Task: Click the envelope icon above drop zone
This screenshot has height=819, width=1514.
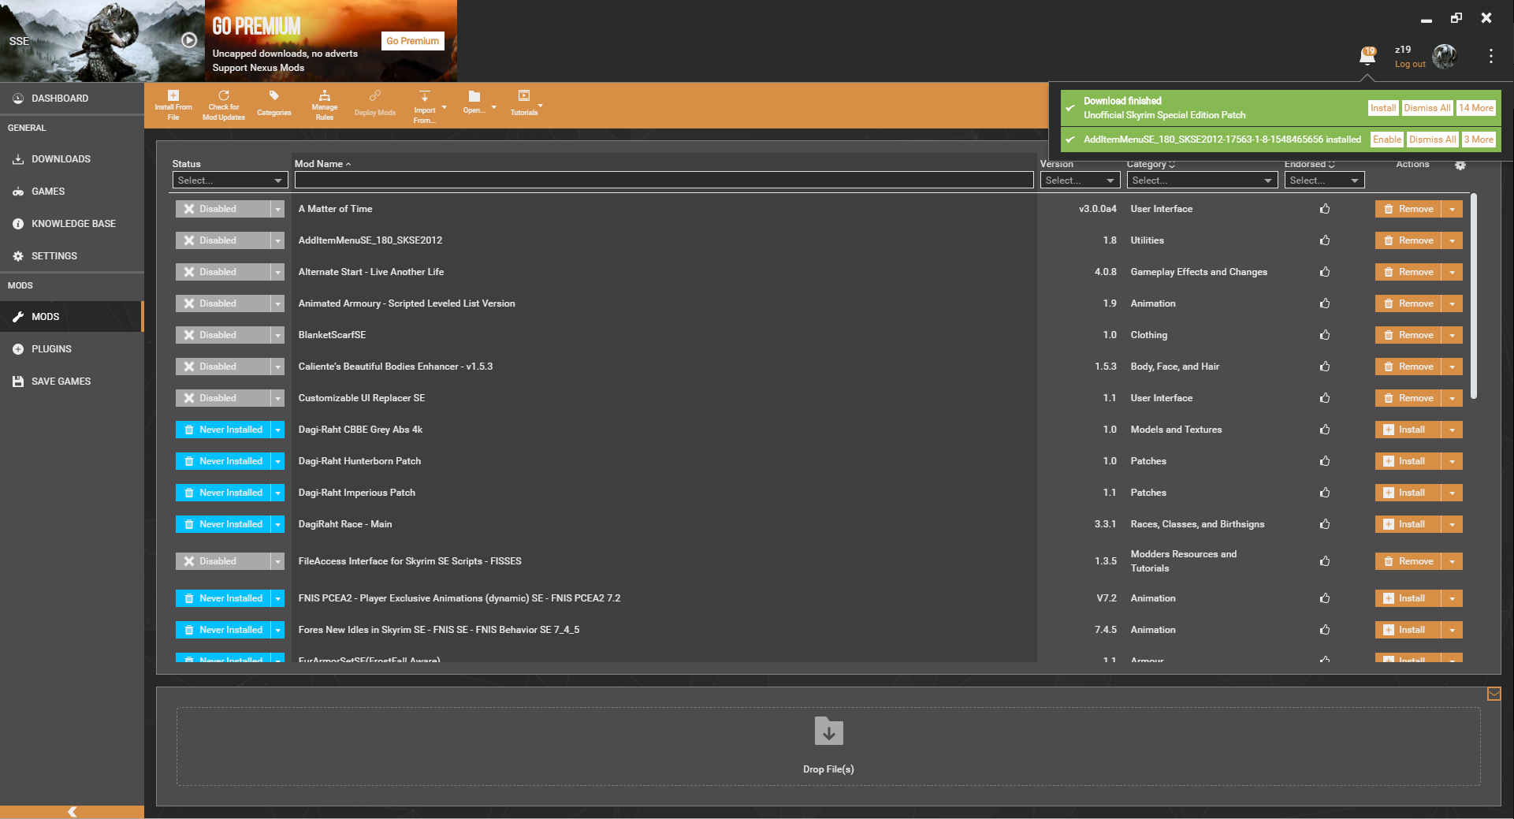Action: click(x=1494, y=694)
